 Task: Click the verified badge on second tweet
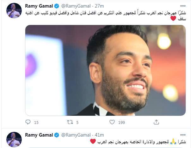(57, 135)
